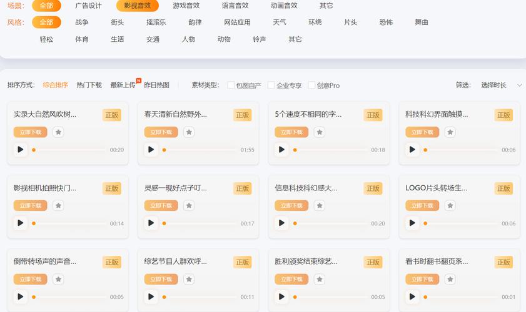The height and width of the screenshot is (312, 526).
Task: Download 信息科技科幻感 via 立即下载 button
Action: [291, 205]
